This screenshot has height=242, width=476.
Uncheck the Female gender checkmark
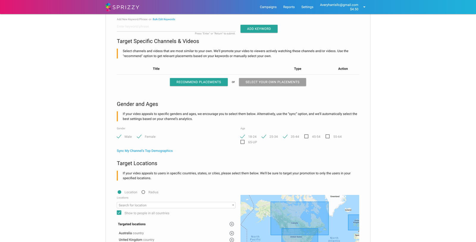[x=139, y=137]
